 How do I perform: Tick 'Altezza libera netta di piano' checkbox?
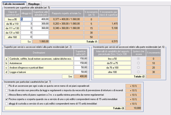[7, 95]
